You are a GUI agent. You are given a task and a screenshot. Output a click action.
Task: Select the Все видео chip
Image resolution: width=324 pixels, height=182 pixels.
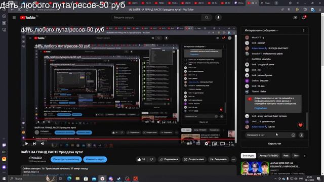[249, 156]
